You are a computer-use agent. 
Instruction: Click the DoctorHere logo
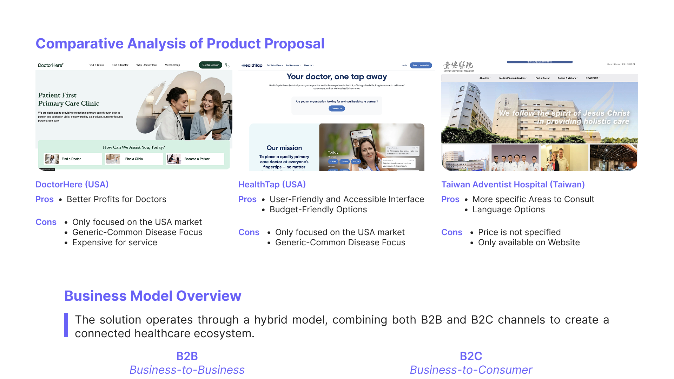[x=51, y=65]
